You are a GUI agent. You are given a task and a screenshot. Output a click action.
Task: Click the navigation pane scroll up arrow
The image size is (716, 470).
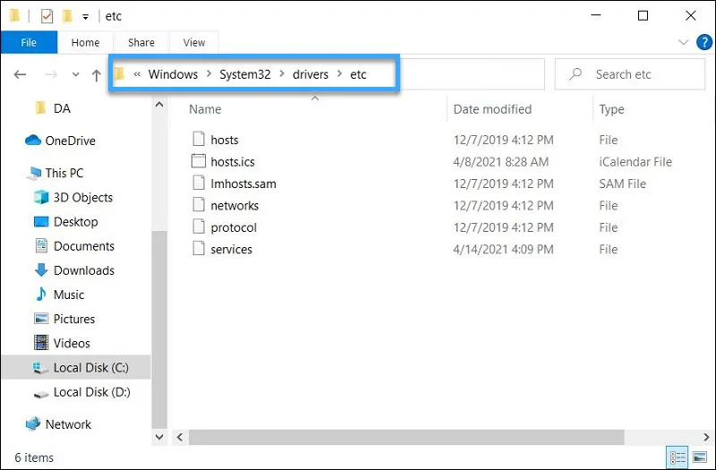coord(159,105)
